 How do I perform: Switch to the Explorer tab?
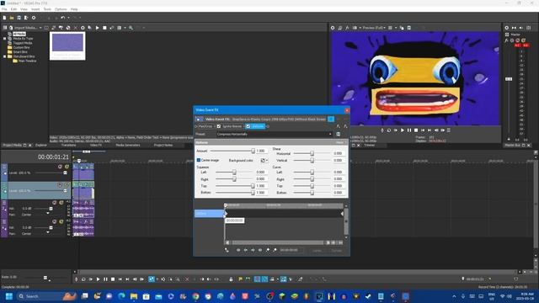pos(41,146)
